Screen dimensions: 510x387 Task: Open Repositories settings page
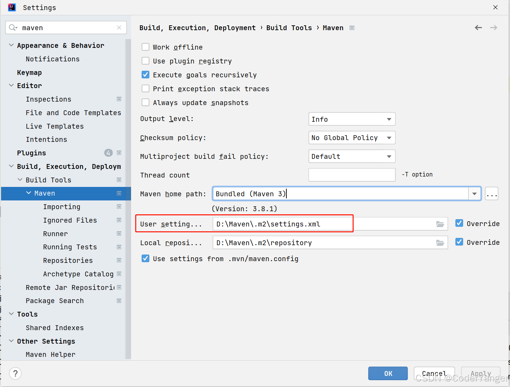tap(68, 260)
